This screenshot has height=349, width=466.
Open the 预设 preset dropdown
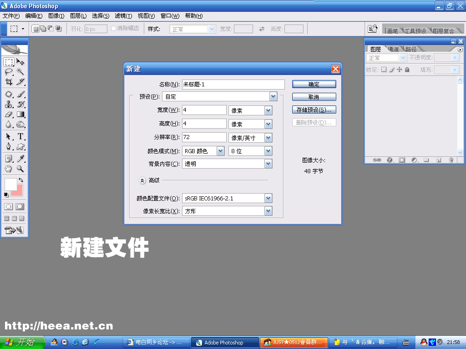(x=273, y=96)
